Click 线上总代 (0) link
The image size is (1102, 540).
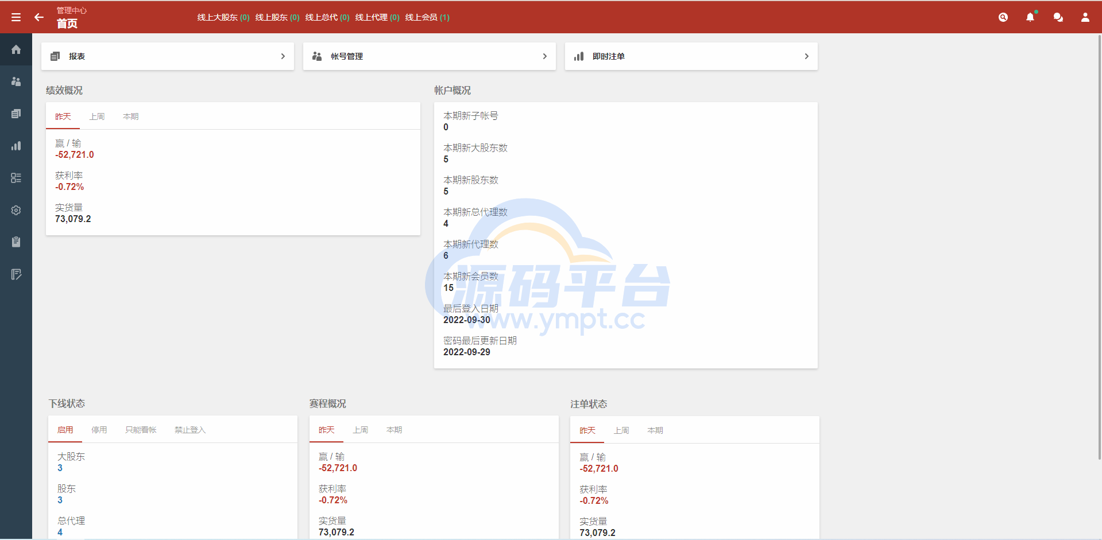pos(327,17)
